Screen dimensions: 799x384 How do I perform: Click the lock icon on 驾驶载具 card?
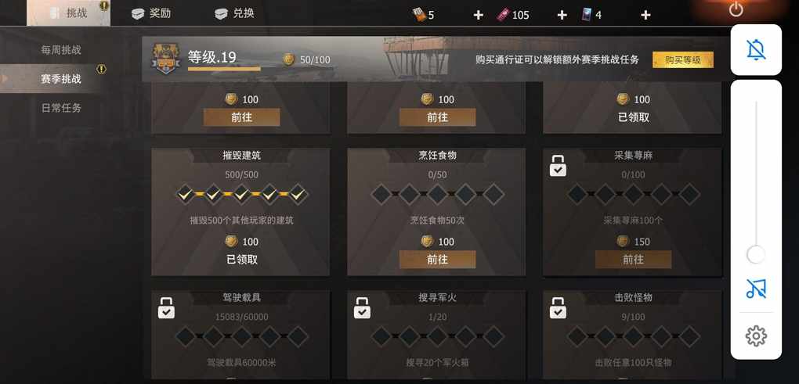click(x=166, y=307)
